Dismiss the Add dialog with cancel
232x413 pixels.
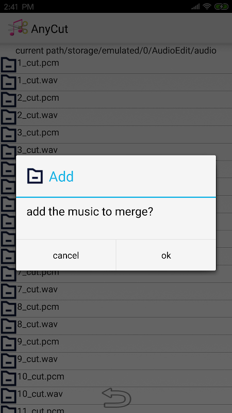pyautogui.click(x=66, y=255)
